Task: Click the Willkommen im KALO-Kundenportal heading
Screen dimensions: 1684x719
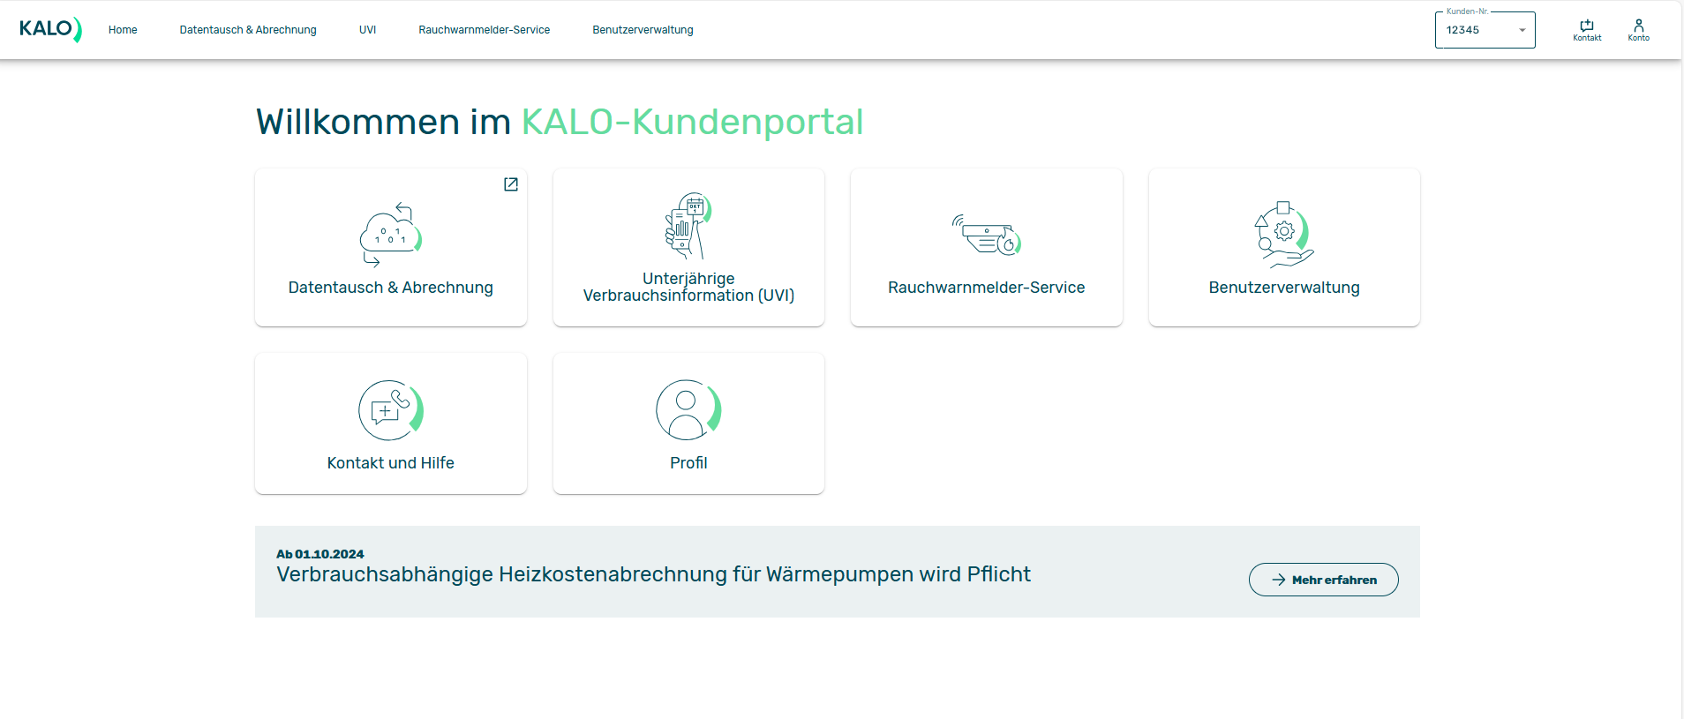Action: click(560, 122)
